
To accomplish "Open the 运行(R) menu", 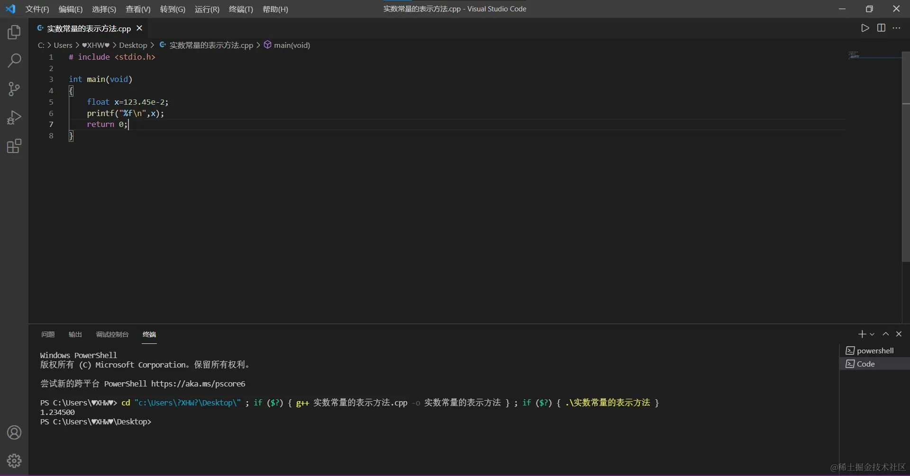I will (x=207, y=9).
